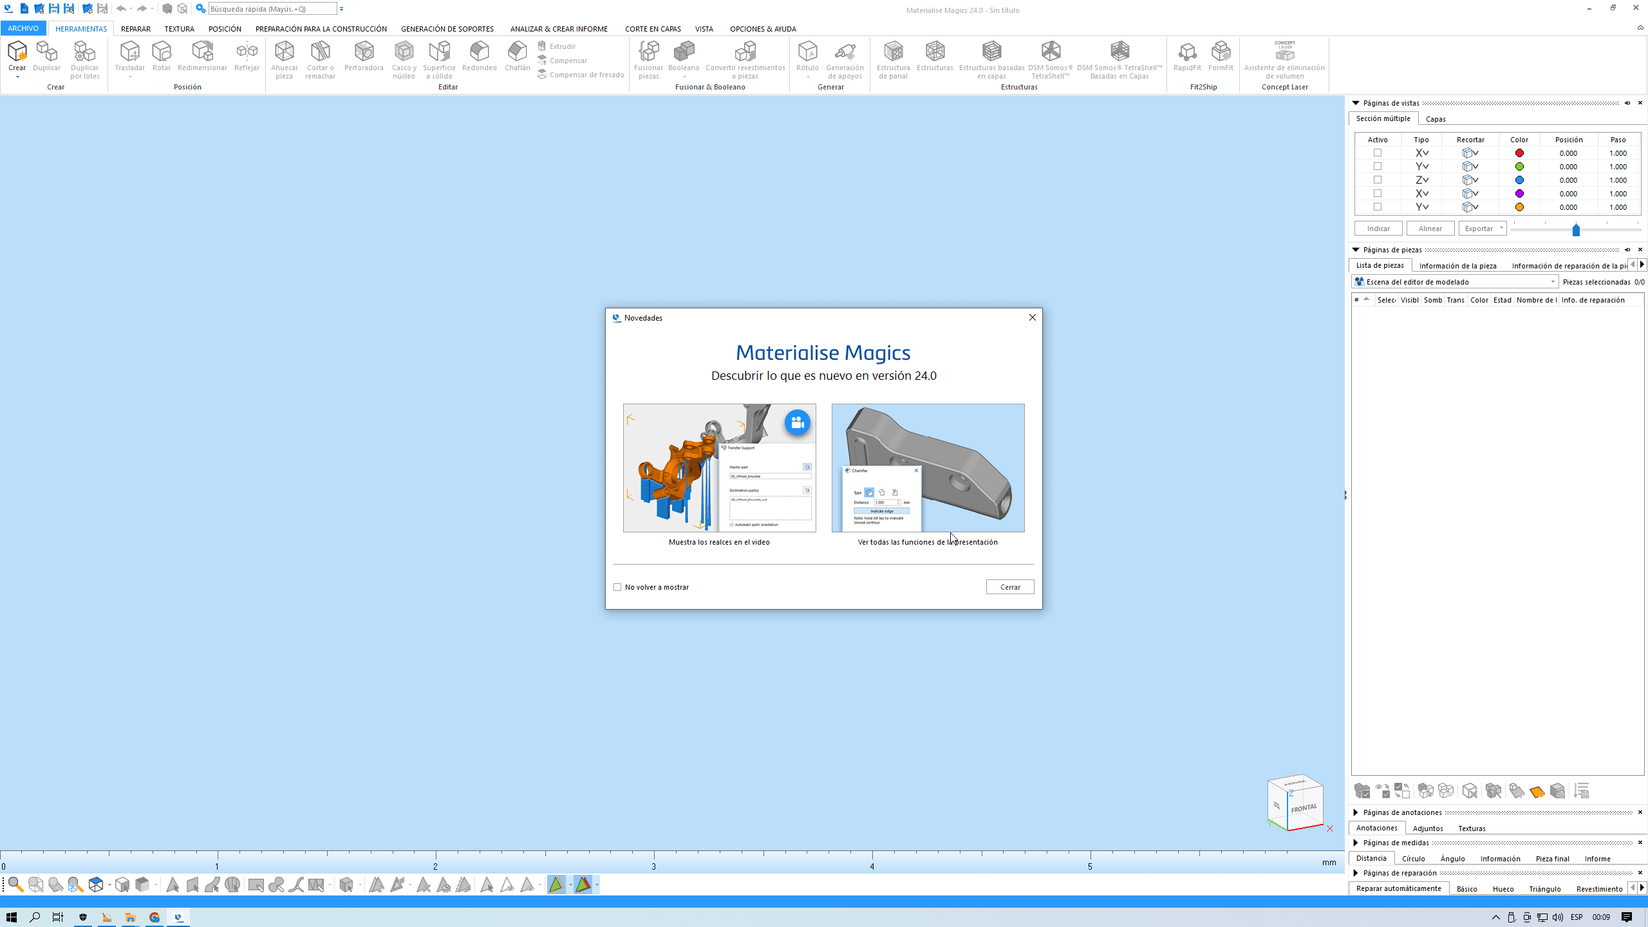Image resolution: width=1648 pixels, height=927 pixels.
Task: Select the Estructura de panal tool
Action: [x=893, y=51]
